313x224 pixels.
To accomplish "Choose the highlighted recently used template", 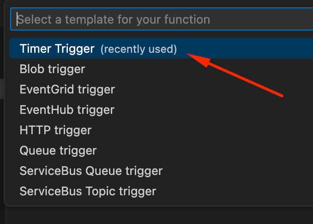I will pyautogui.click(x=161, y=48).
